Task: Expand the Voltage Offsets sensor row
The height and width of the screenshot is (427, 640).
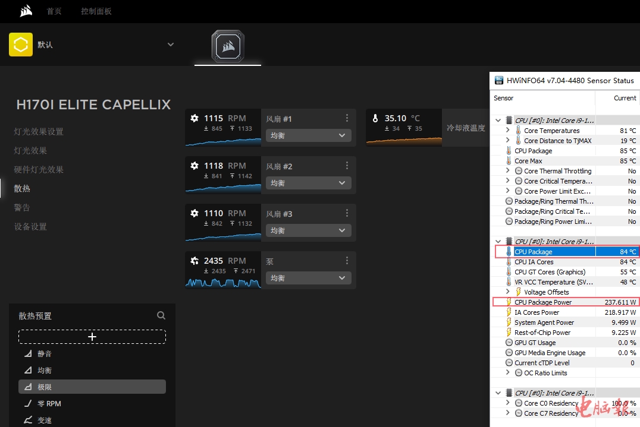Action: [507, 292]
